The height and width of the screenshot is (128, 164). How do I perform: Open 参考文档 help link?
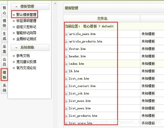click(23, 56)
